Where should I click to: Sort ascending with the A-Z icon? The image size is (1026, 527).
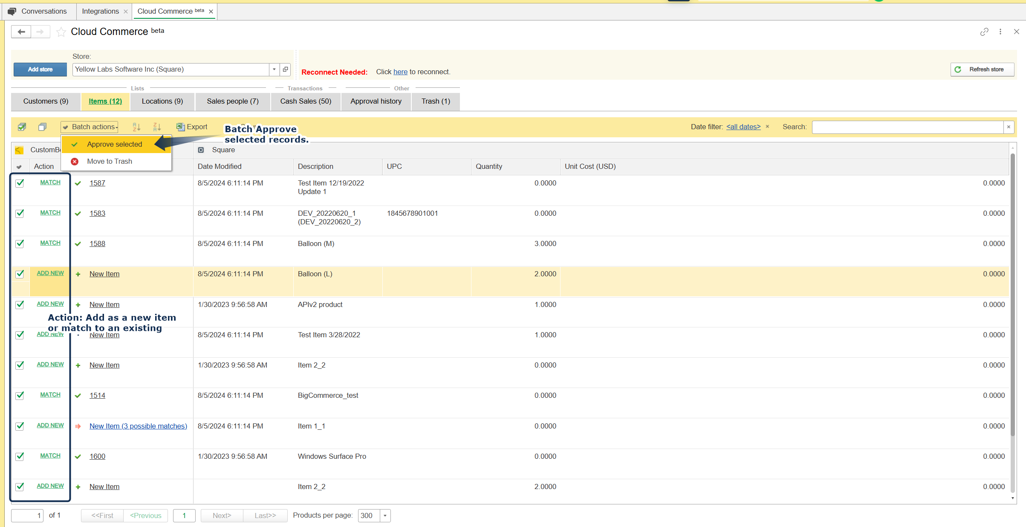[x=136, y=127]
